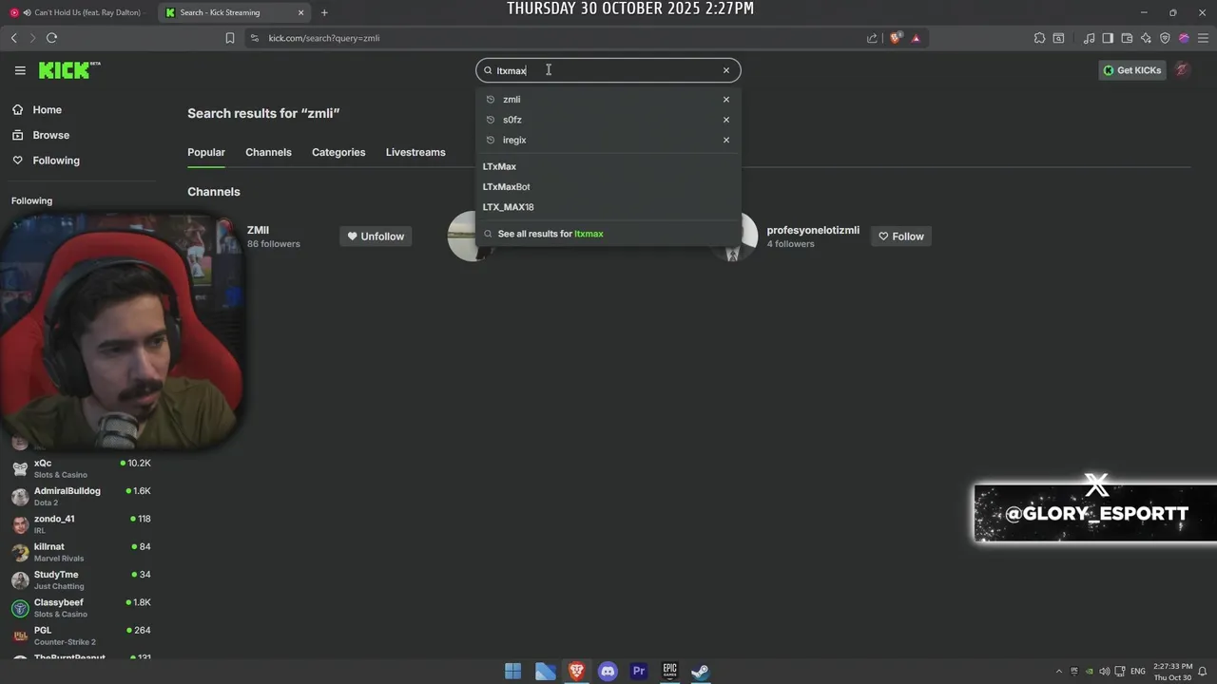The height and width of the screenshot is (684, 1217).
Task: Remove 'iregix' from recent searches
Action: (726, 140)
